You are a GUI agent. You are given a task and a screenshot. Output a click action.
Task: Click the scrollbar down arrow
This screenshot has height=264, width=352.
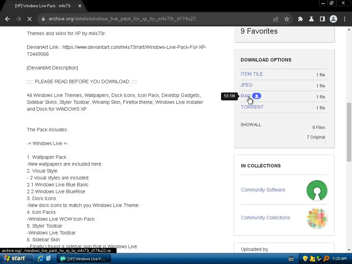tap(349, 250)
